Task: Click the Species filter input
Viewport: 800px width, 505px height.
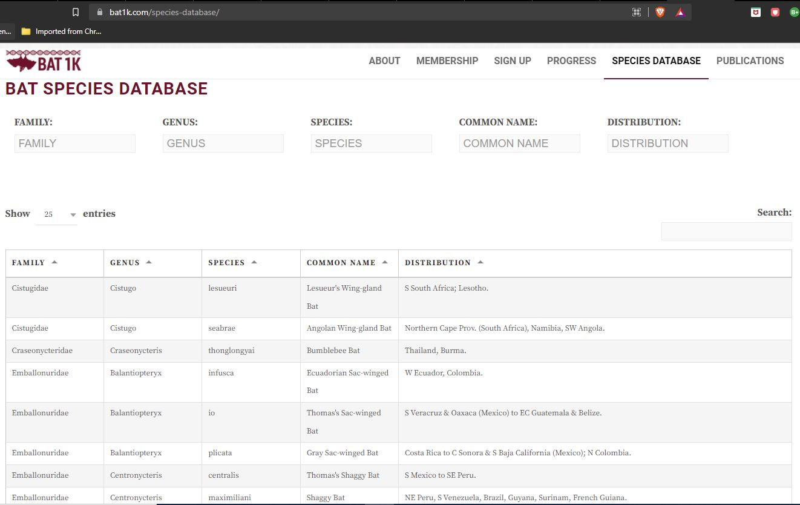Action: point(372,144)
